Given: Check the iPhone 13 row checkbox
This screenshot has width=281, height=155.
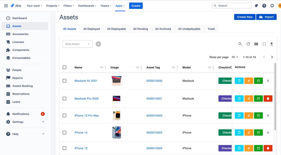Looking at the screenshot, I should point(64,148).
